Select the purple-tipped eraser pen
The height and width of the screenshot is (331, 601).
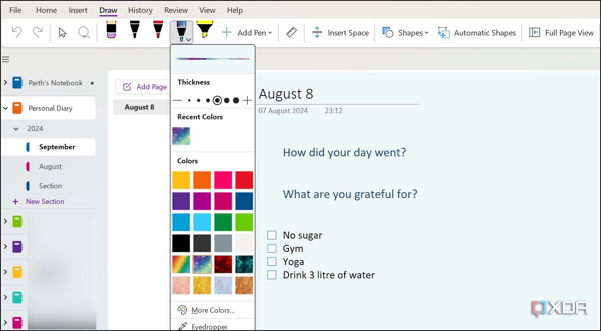(x=111, y=30)
